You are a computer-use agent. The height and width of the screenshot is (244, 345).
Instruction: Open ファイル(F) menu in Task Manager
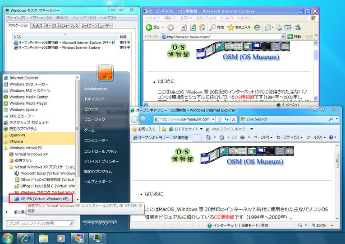[x=16, y=18]
